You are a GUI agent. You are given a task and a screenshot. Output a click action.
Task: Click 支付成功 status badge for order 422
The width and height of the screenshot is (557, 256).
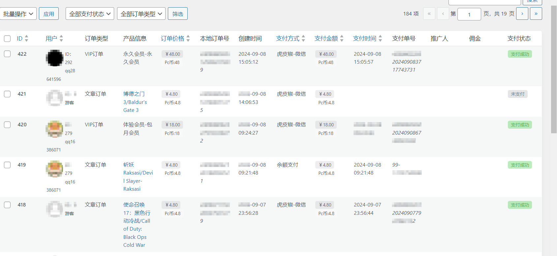[520, 54]
